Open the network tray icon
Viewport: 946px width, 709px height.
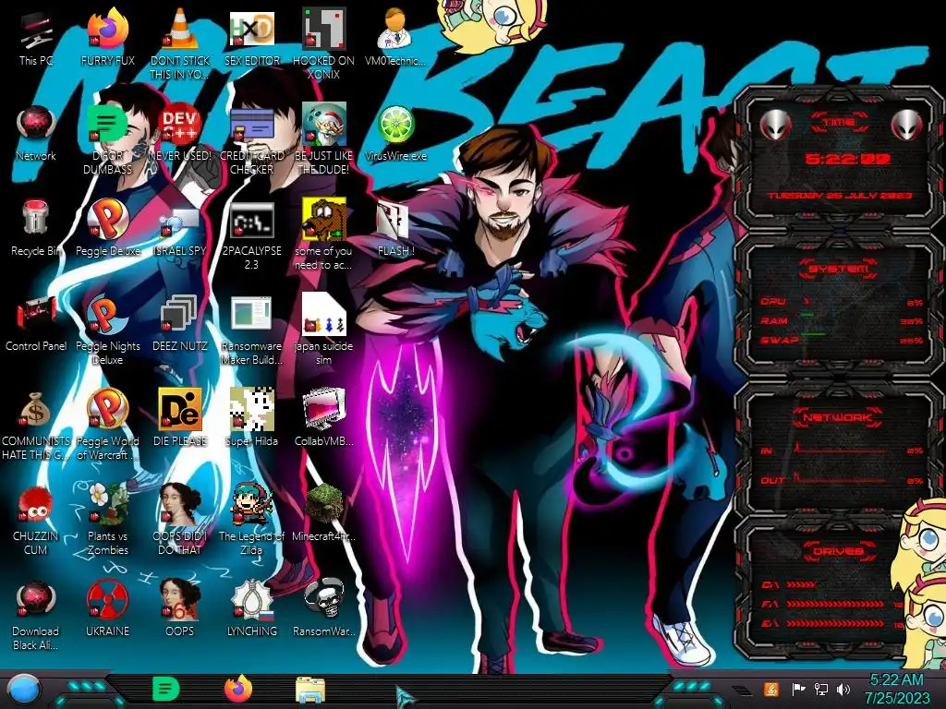coord(820,689)
